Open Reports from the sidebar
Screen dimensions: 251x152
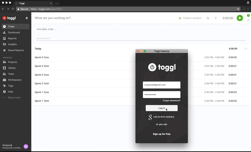coord(12,38)
